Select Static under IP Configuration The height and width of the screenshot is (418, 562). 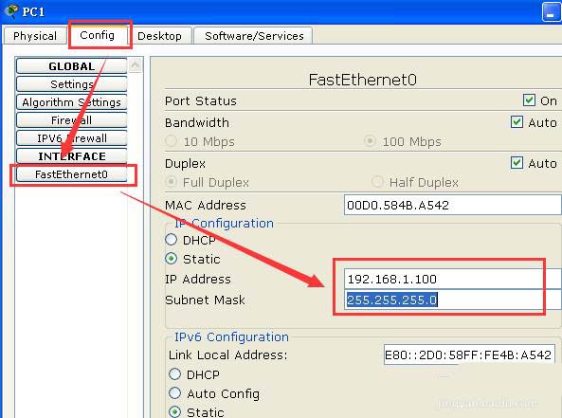(x=171, y=259)
